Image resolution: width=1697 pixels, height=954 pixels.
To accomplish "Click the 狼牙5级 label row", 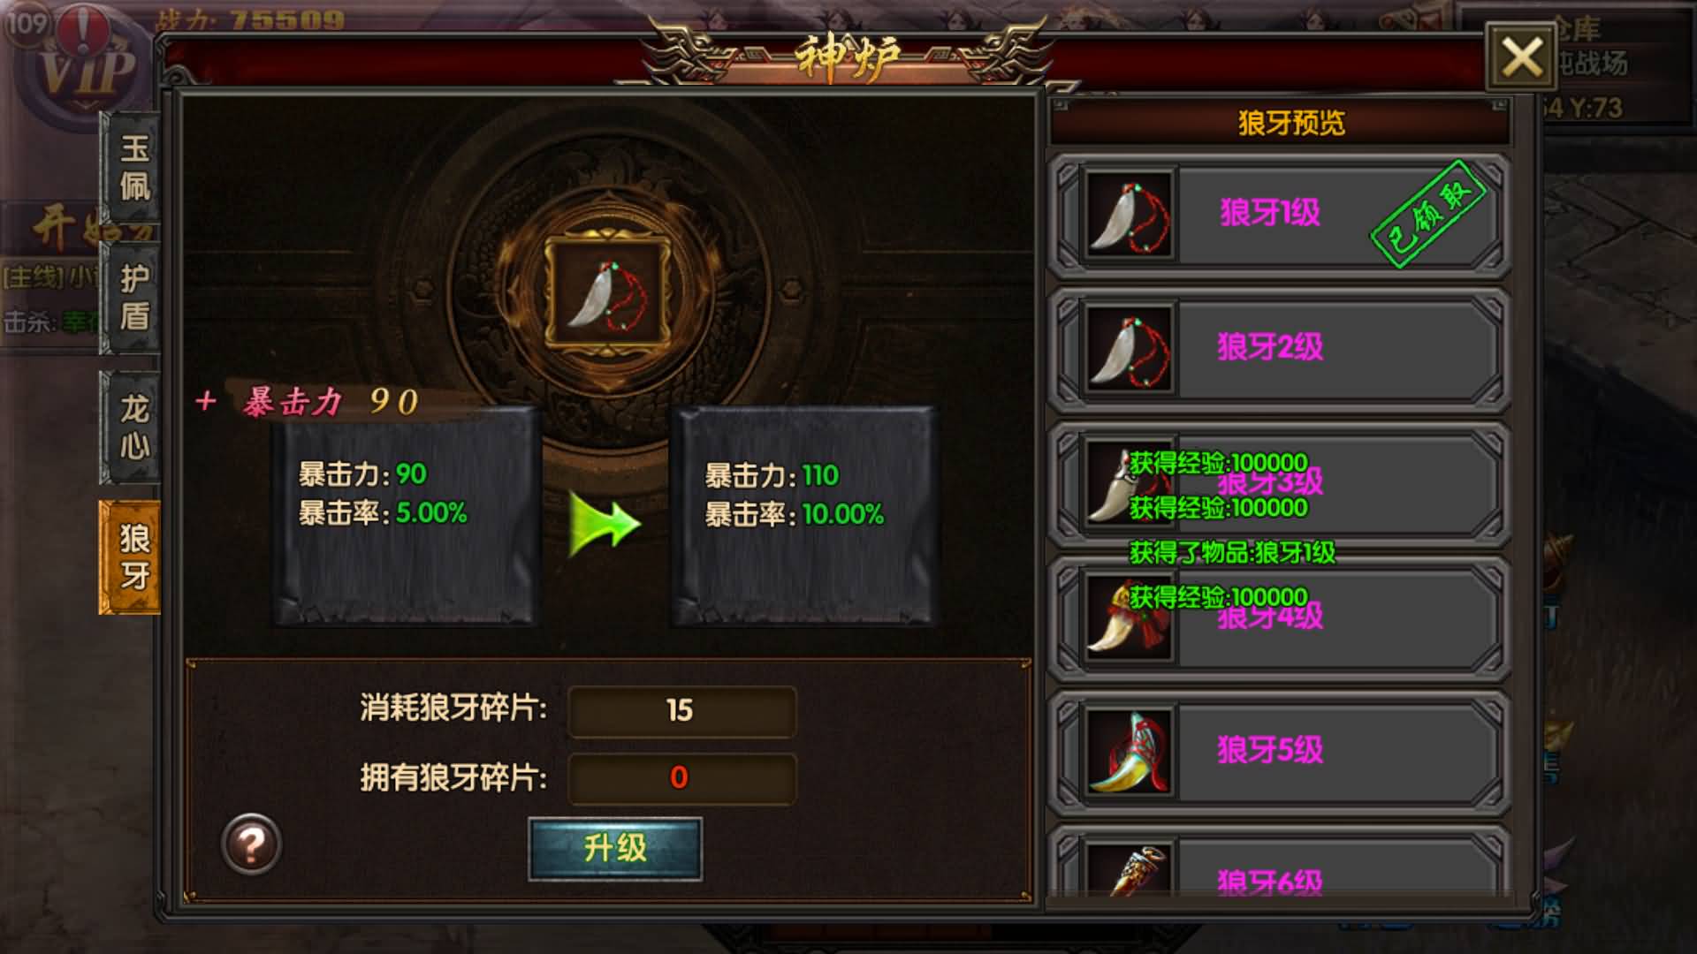I will point(1279,752).
